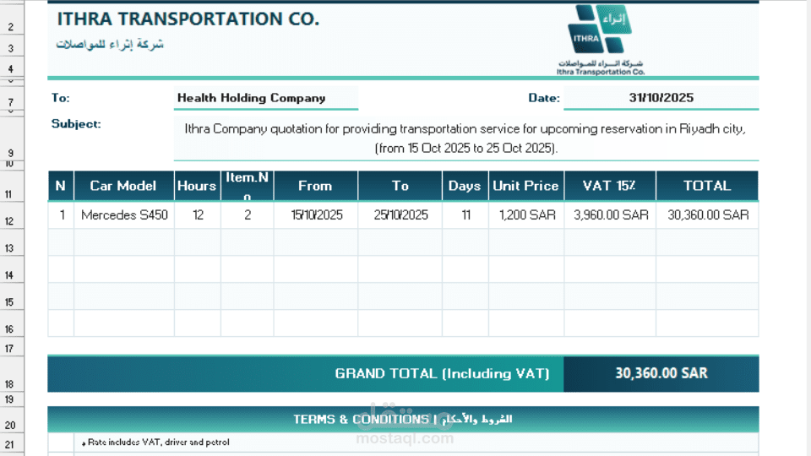Click the TERMS & CONDITIONS heading
811x456 pixels.
point(403,420)
